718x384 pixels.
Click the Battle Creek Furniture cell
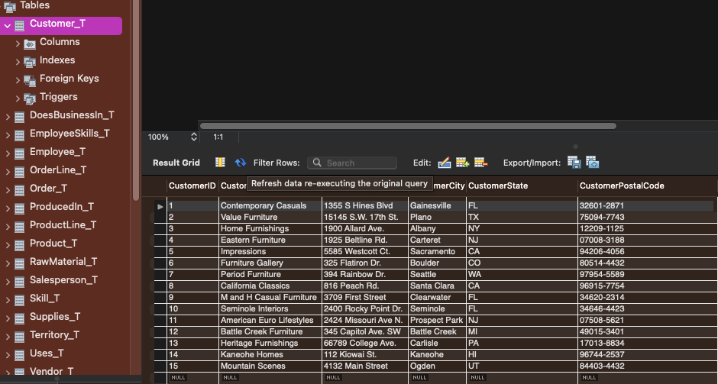click(270, 331)
